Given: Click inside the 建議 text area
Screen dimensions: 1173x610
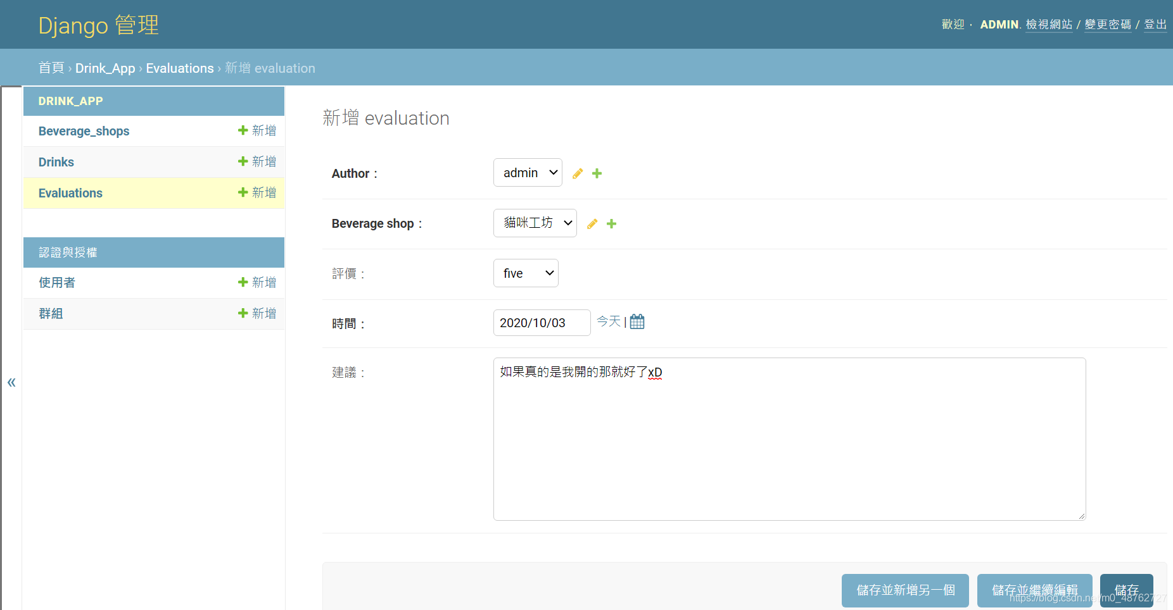Looking at the screenshot, I should [790, 439].
